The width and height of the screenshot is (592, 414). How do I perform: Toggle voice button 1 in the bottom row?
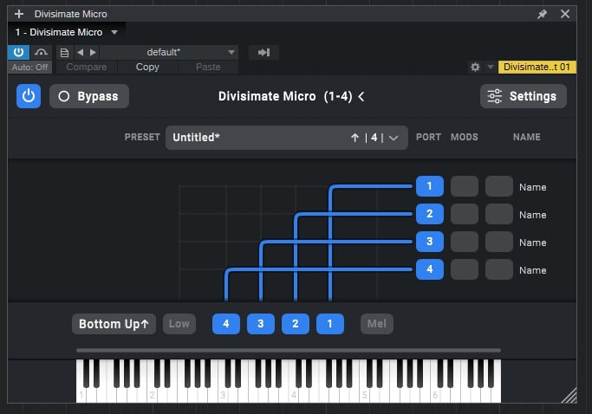(330, 324)
